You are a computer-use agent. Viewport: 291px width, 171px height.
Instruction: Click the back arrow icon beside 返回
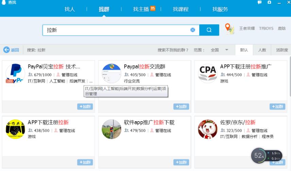(x=6, y=50)
